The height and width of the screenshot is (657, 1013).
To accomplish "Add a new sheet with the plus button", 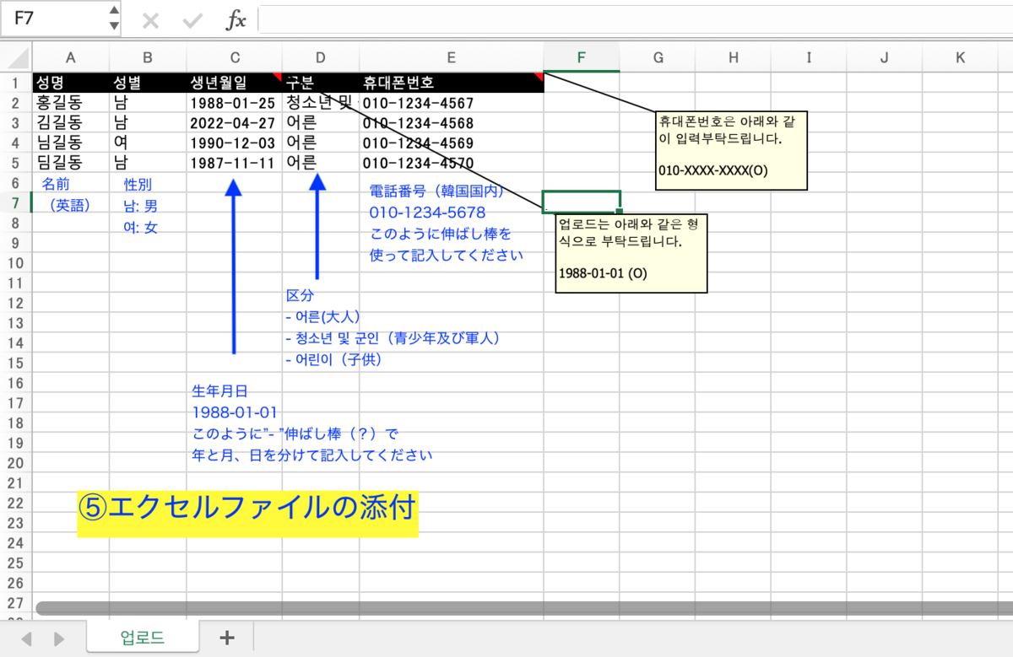I will click(226, 638).
